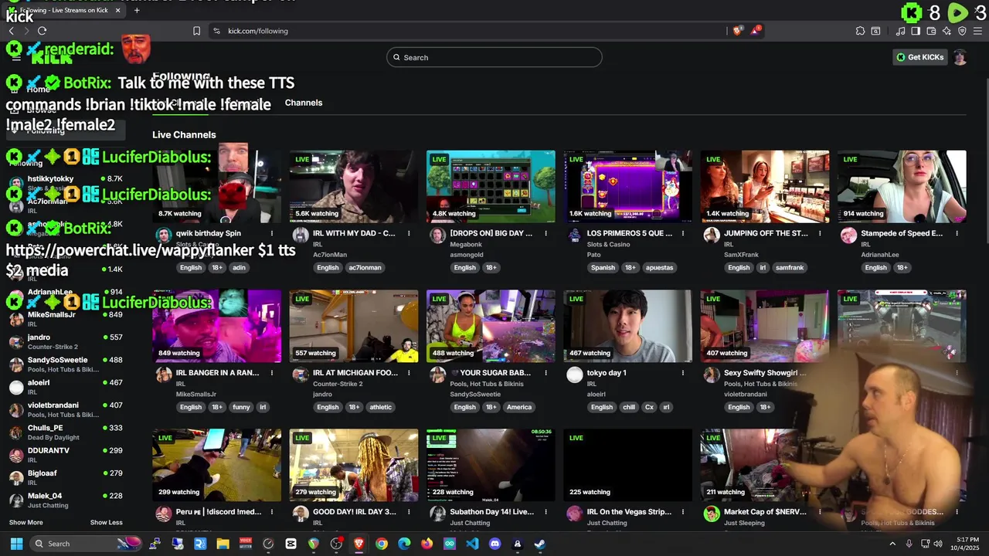
Task: Click the samfrank tag on SamXFrank stream
Action: point(789,268)
